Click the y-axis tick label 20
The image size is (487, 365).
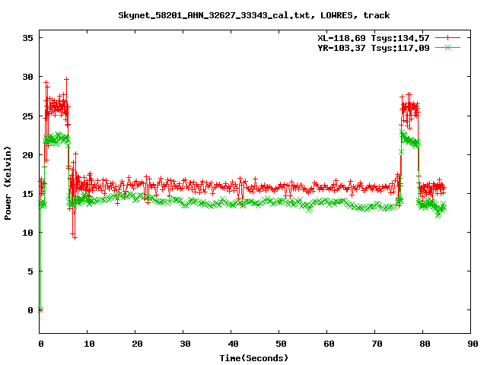[x=27, y=155]
